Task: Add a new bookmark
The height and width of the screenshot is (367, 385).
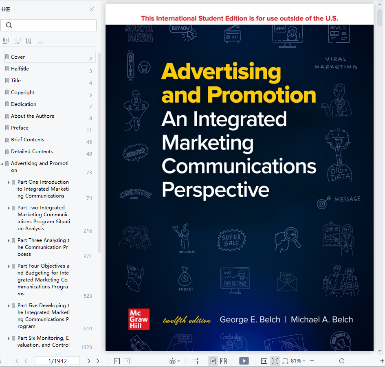Action: [x=29, y=40]
